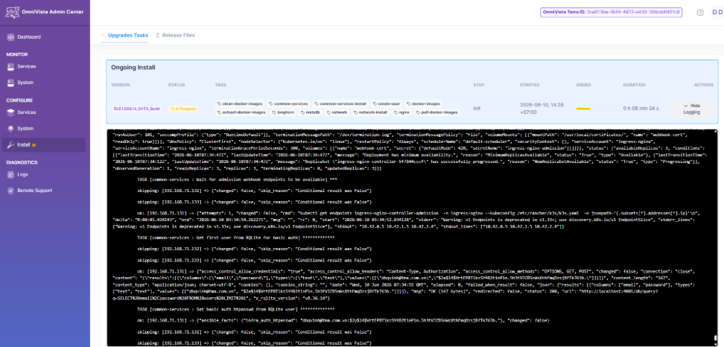Screen dimensions: 724x347
Task: Click the 10.6.1.006.14_OVTX_Build version label
Action: pos(136,109)
